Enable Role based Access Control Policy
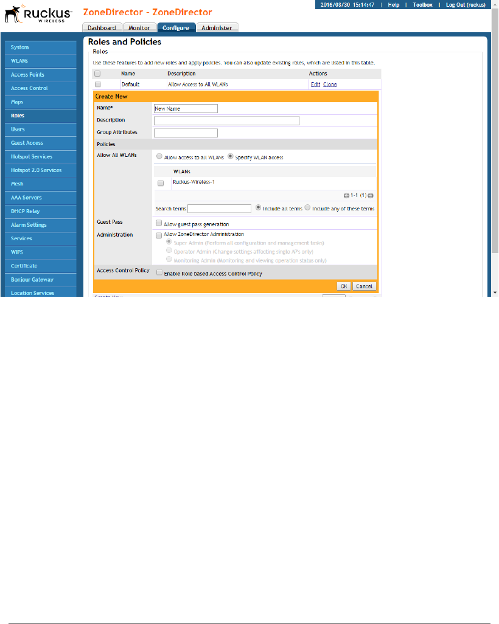This screenshot has height=624, width=499. click(159, 272)
